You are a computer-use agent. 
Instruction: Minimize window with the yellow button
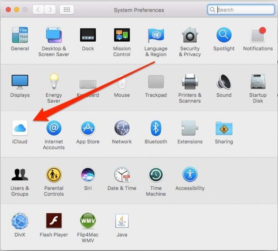click(16, 10)
